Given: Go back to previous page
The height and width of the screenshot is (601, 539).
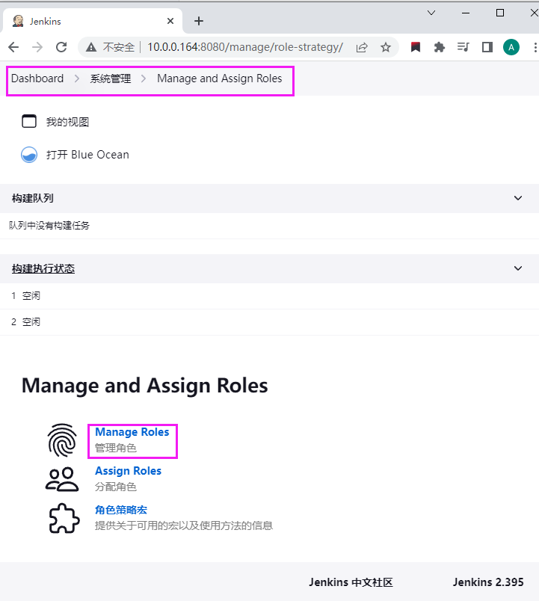Looking at the screenshot, I should click(x=13, y=47).
